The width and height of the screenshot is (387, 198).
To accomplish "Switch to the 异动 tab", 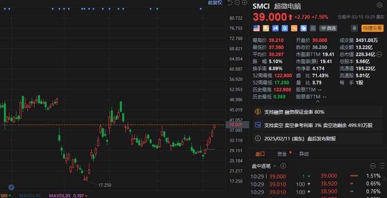I will (x=304, y=154).
